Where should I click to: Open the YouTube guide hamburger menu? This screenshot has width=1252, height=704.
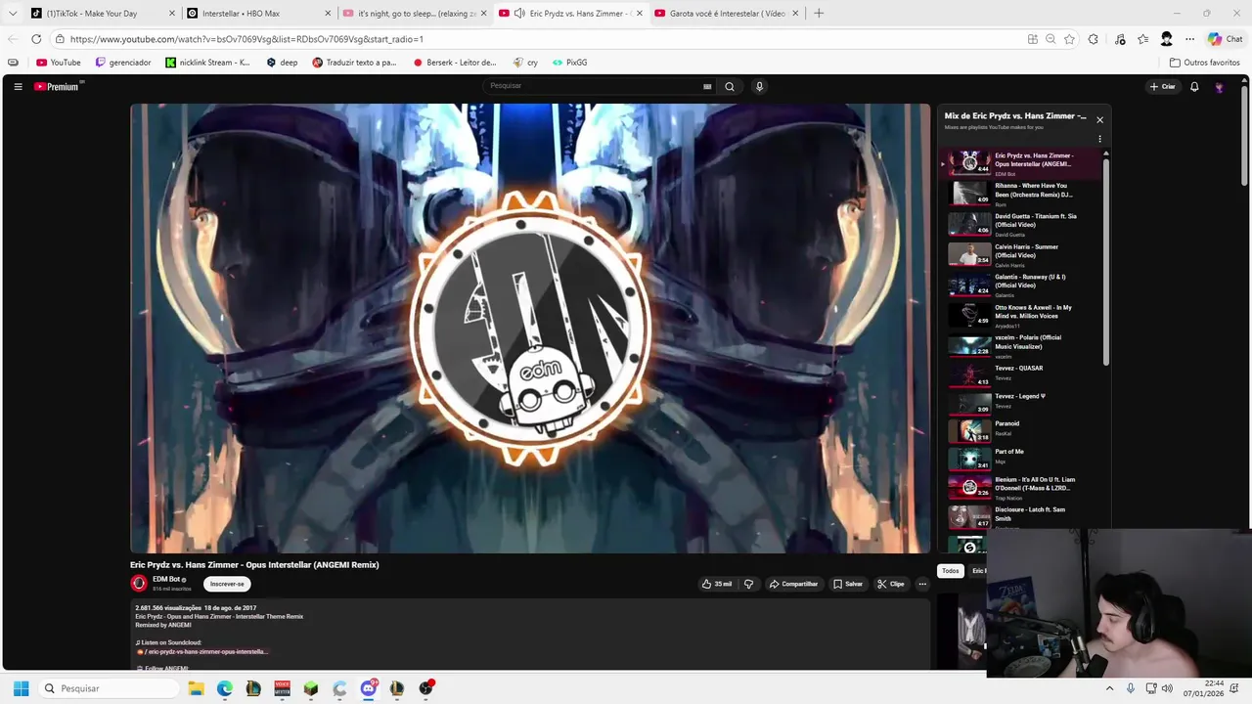coord(18,86)
